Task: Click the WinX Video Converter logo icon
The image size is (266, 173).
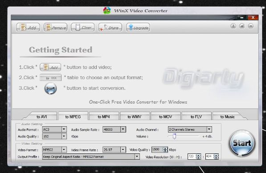Action: 107,11
